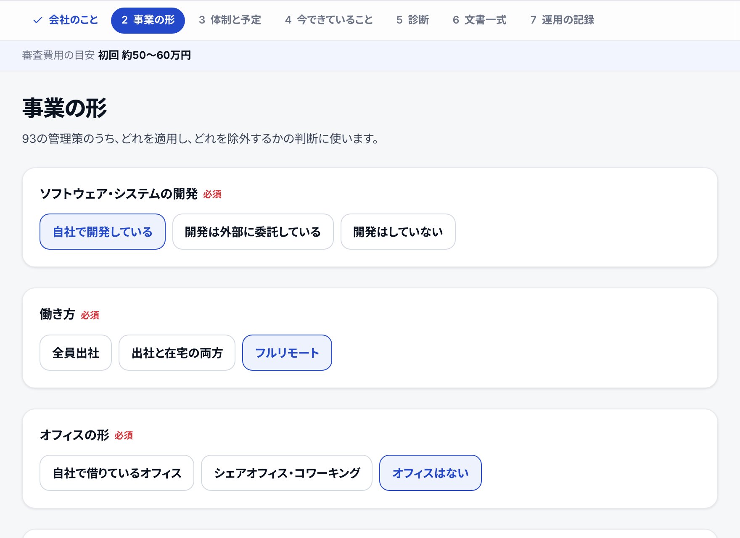Click the 事業の形 page heading
740x538 pixels.
coord(65,108)
